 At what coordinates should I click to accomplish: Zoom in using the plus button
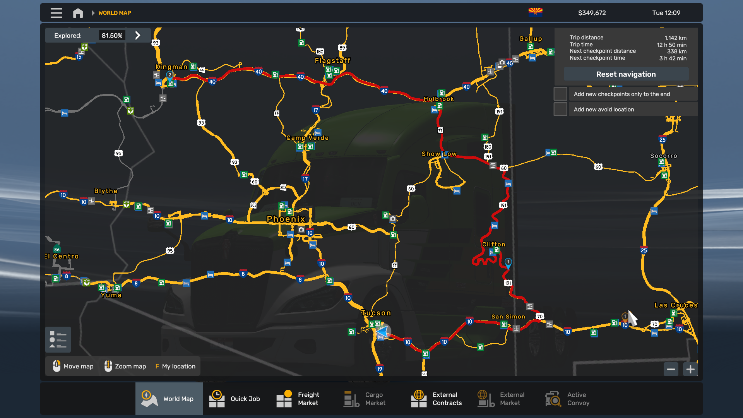[x=690, y=369]
